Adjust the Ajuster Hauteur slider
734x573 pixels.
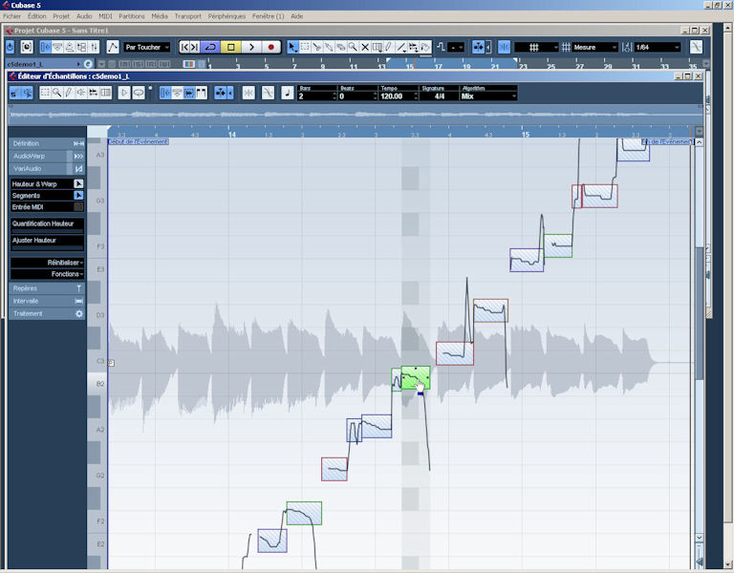click(47, 248)
